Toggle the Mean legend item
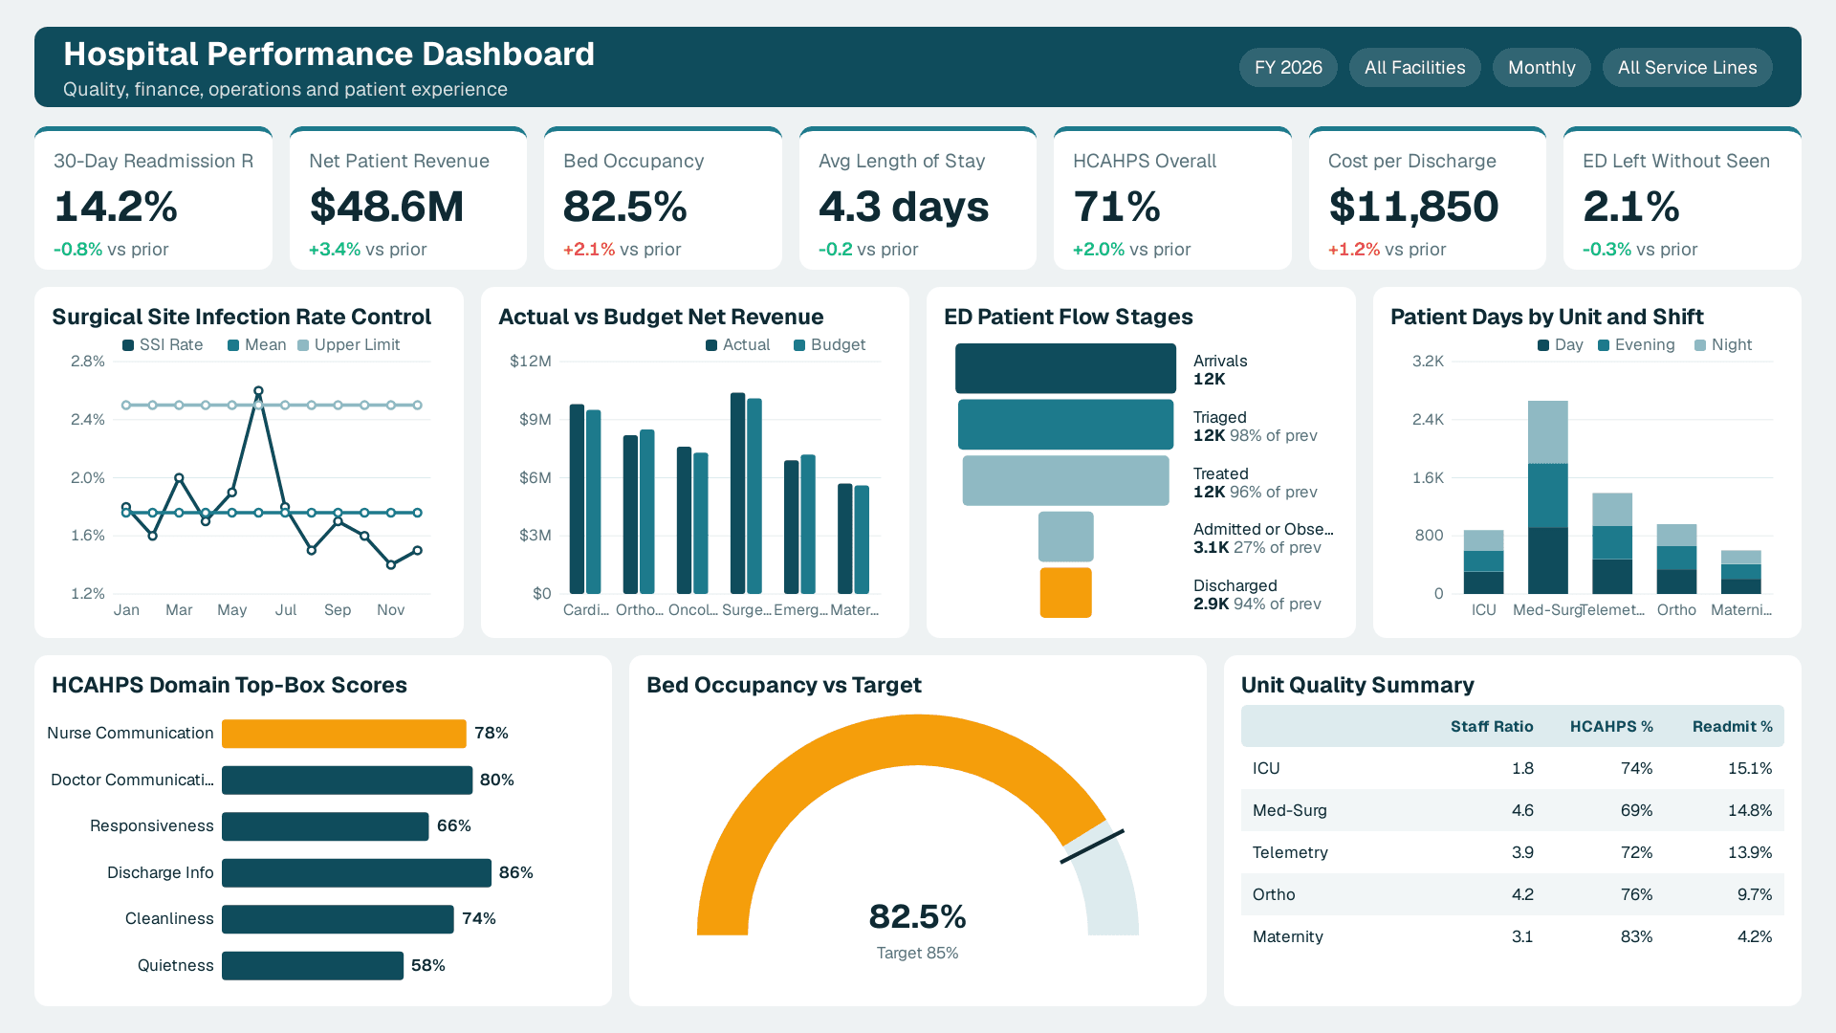The width and height of the screenshot is (1836, 1033). tap(256, 344)
